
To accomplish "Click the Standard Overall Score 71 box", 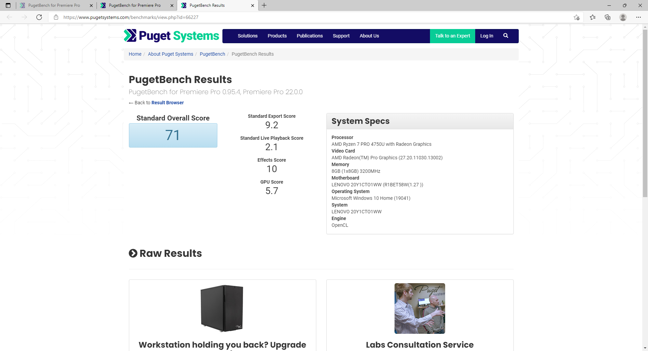I will click(x=173, y=135).
